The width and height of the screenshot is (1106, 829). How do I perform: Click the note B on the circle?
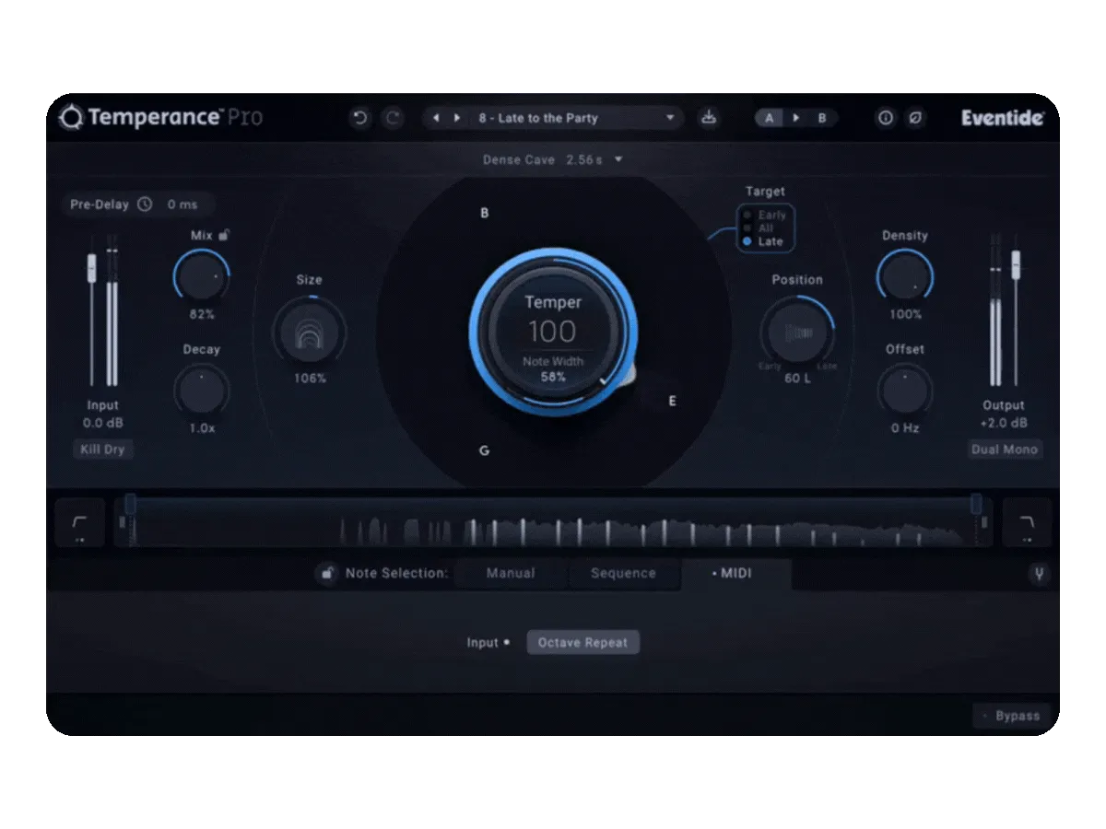point(485,213)
